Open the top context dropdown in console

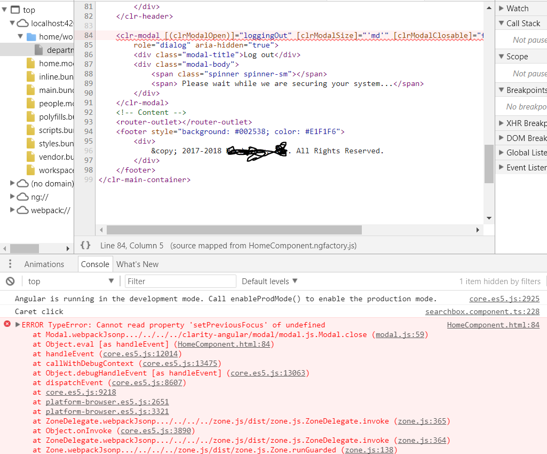coord(71,281)
